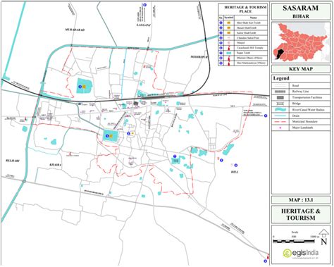Viewport: 334px width, 267px height.
Task: Click the HILL label on map
Action: coord(235,172)
